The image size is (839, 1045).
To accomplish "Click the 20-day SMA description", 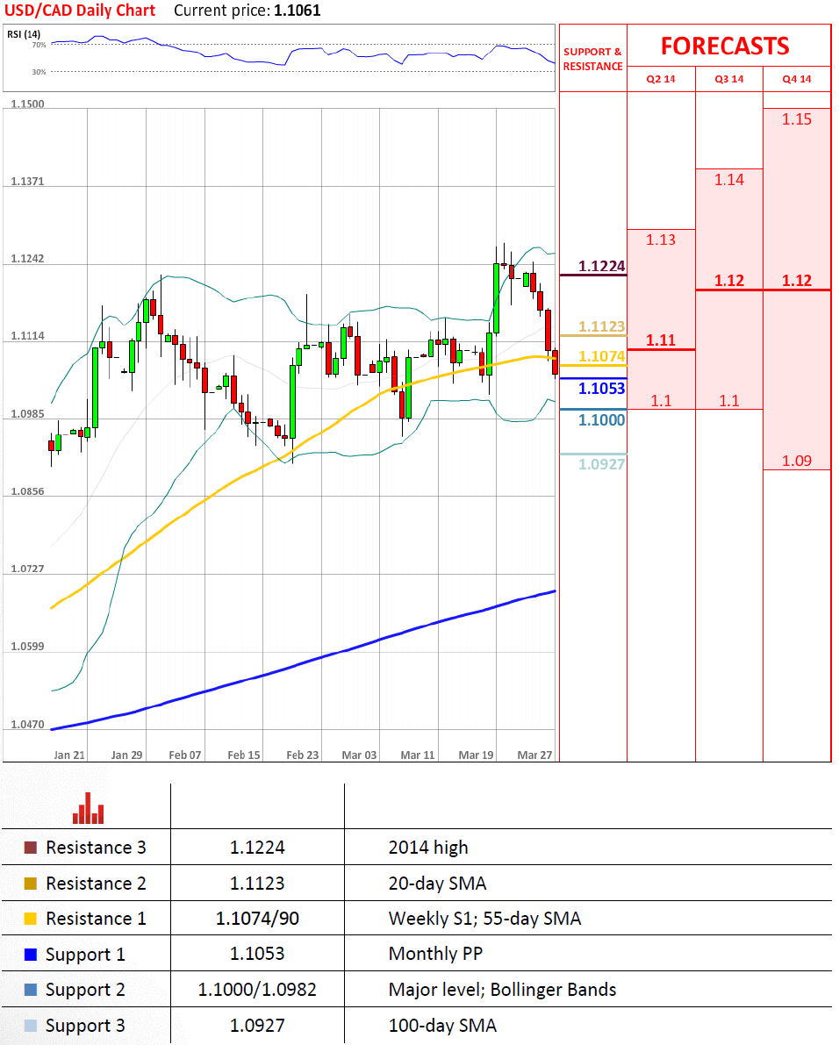I will (438, 883).
